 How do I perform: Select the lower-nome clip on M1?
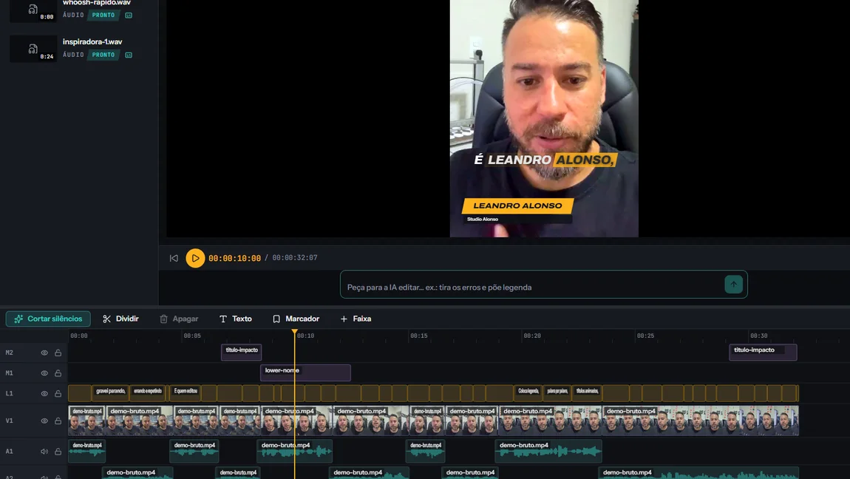305,373
